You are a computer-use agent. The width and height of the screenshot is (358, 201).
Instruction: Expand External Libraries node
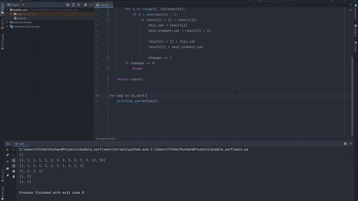(7, 22)
